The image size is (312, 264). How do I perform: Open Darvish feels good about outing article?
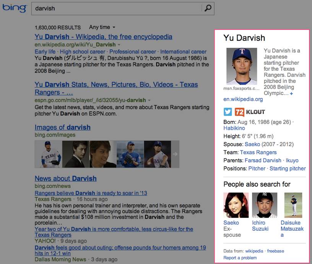click(x=120, y=251)
